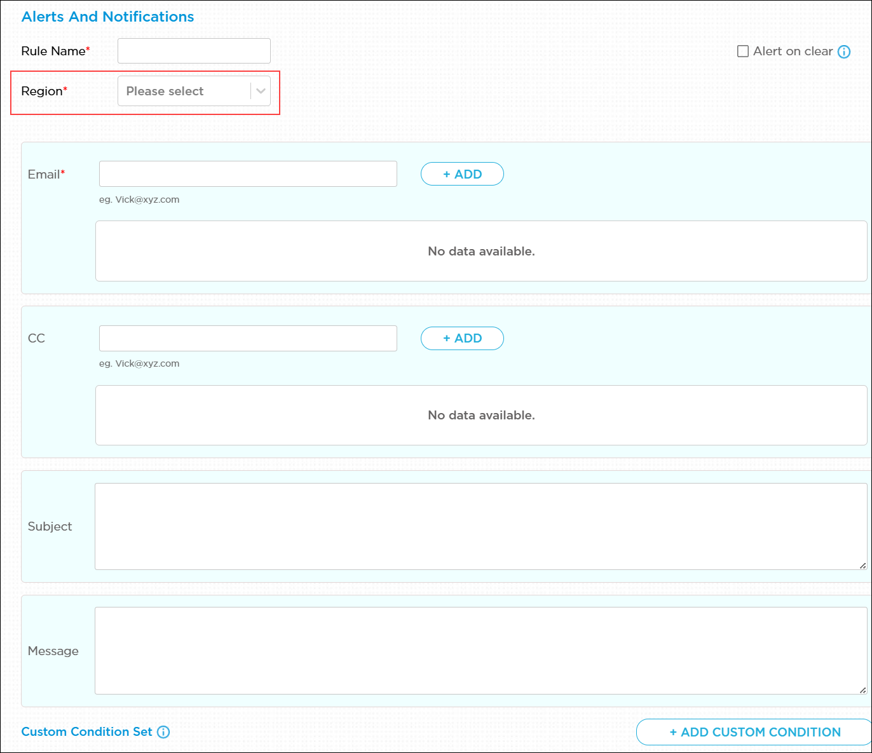Focus the CC address input field
The width and height of the screenshot is (872, 753).
click(x=248, y=338)
